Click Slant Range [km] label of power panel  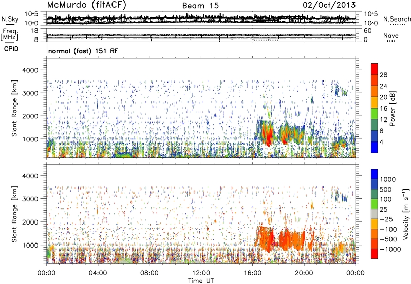point(14,108)
